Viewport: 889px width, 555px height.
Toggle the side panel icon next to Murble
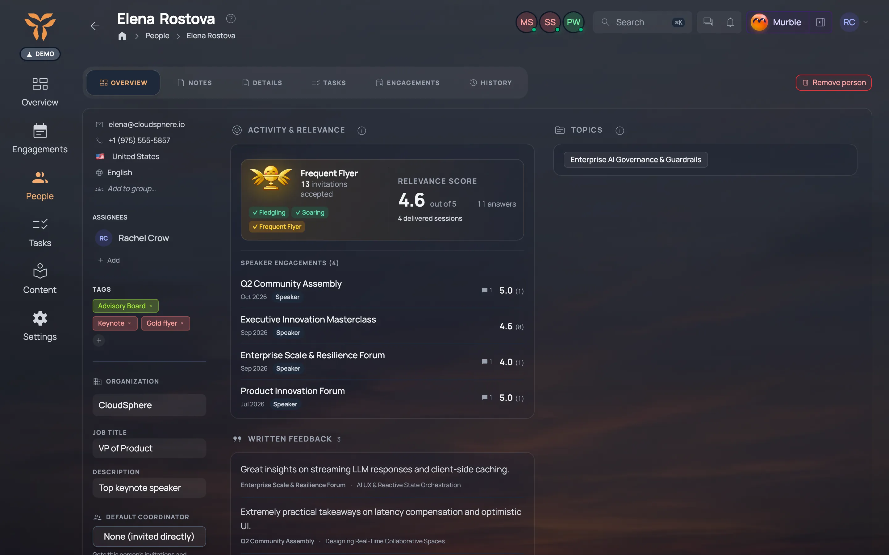pos(820,22)
